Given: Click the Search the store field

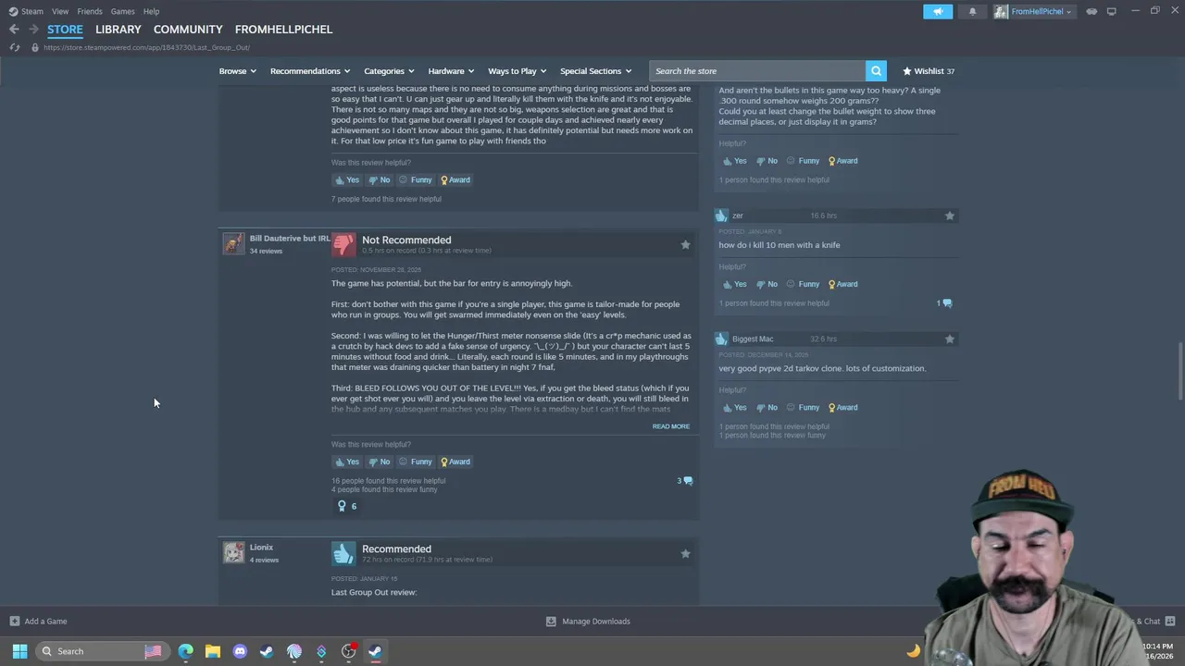Looking at the screenshot, I should (757, 71).
